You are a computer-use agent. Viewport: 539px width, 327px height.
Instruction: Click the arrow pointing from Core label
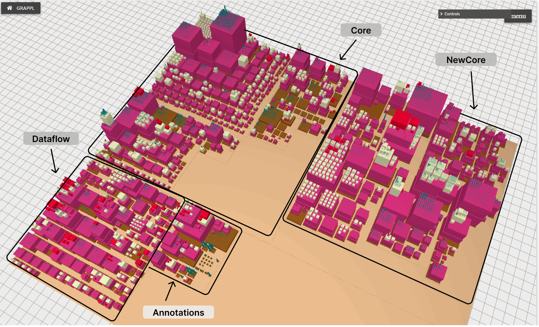coord(348,50)
